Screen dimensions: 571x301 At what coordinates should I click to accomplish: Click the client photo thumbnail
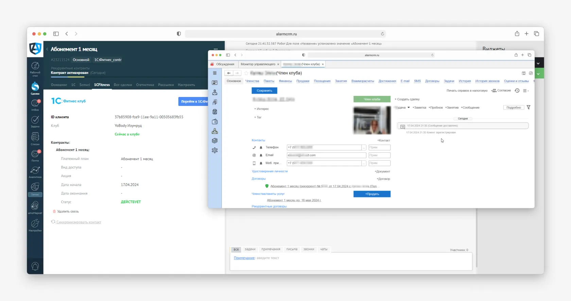point(372,120)
